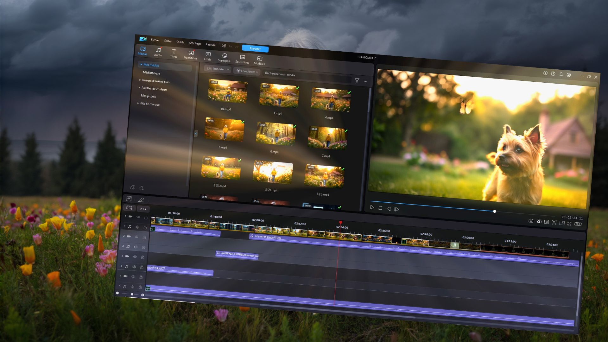The image size is (608, 342).
Task: Open the Affichage menu
Action: coord(195,43)
